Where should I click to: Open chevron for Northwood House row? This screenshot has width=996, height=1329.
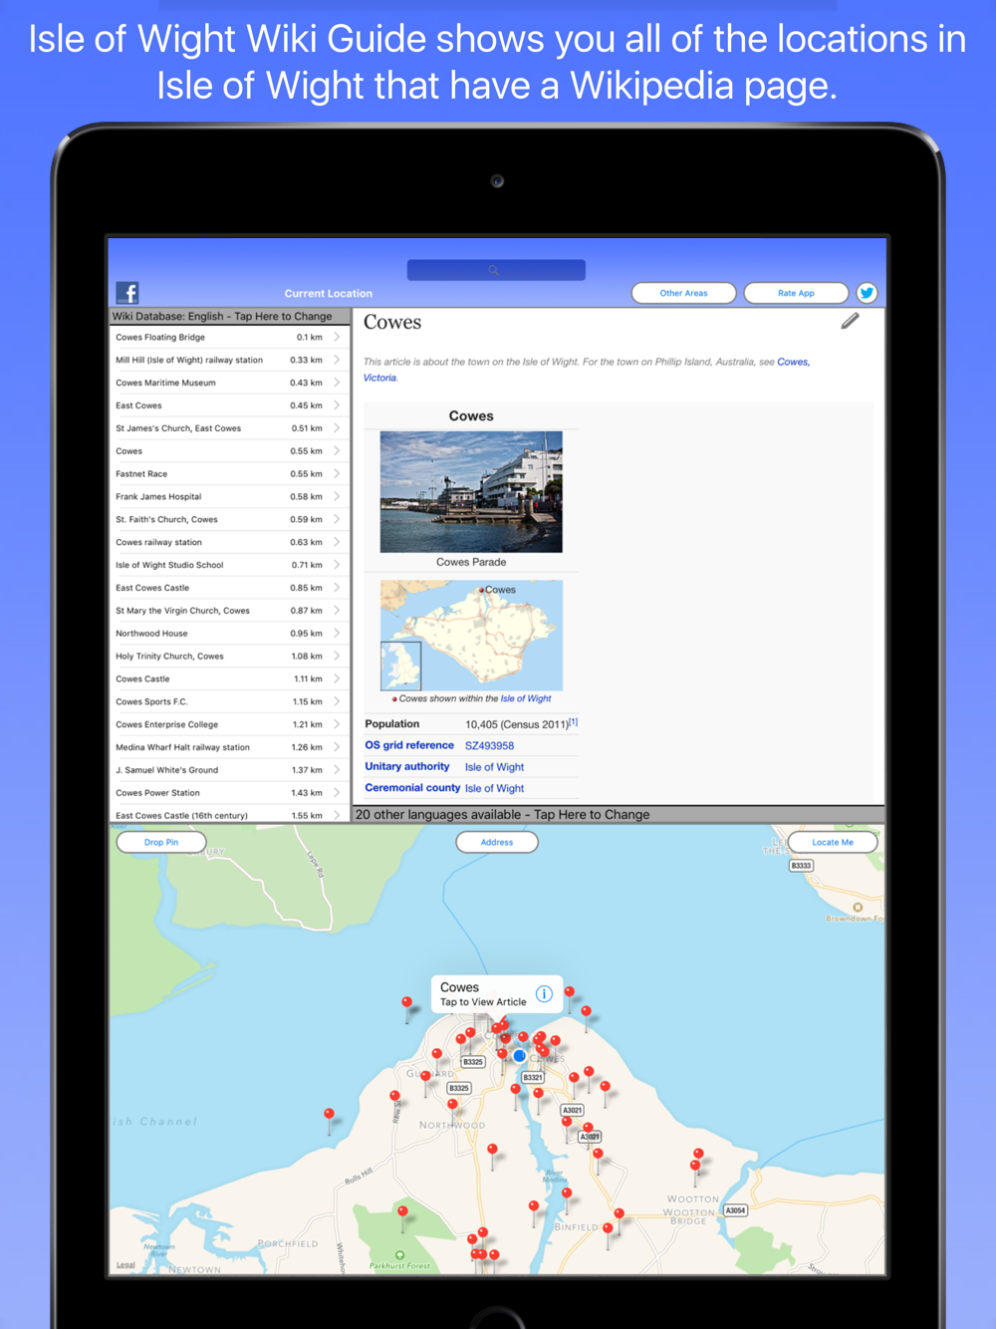click(x=338, y=633)
